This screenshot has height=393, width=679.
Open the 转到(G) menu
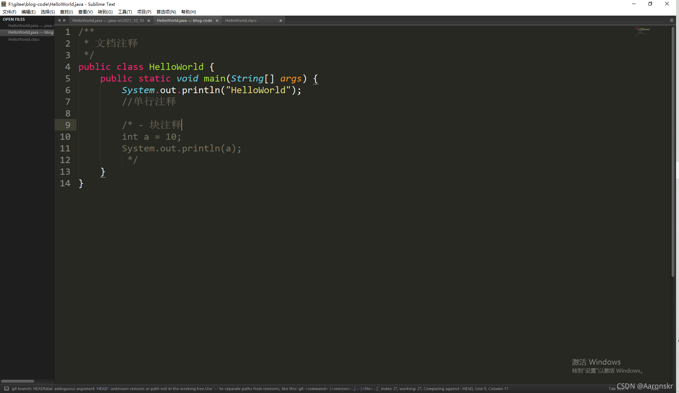(105, 12)
